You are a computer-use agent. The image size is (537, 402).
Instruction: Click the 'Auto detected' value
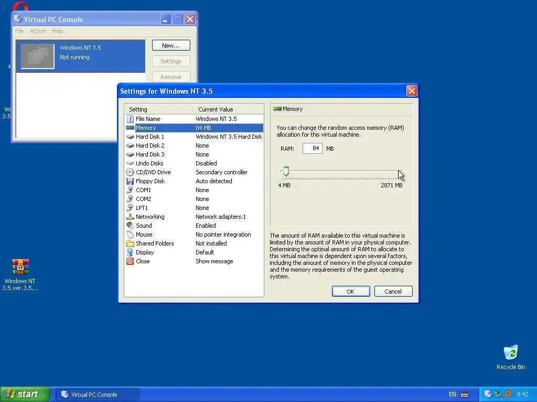tap(214, 181)
